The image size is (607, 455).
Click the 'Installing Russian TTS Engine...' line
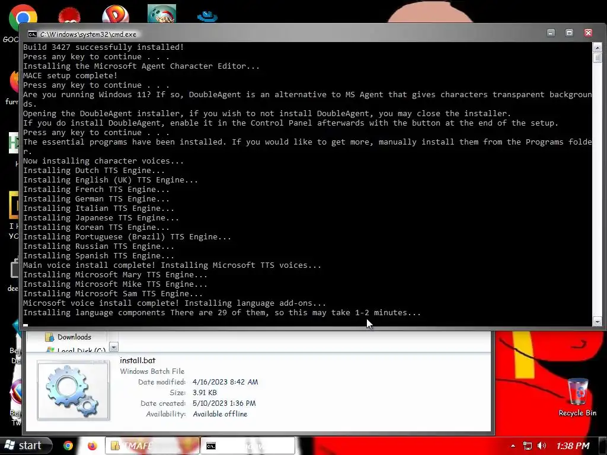pos(98,246)
